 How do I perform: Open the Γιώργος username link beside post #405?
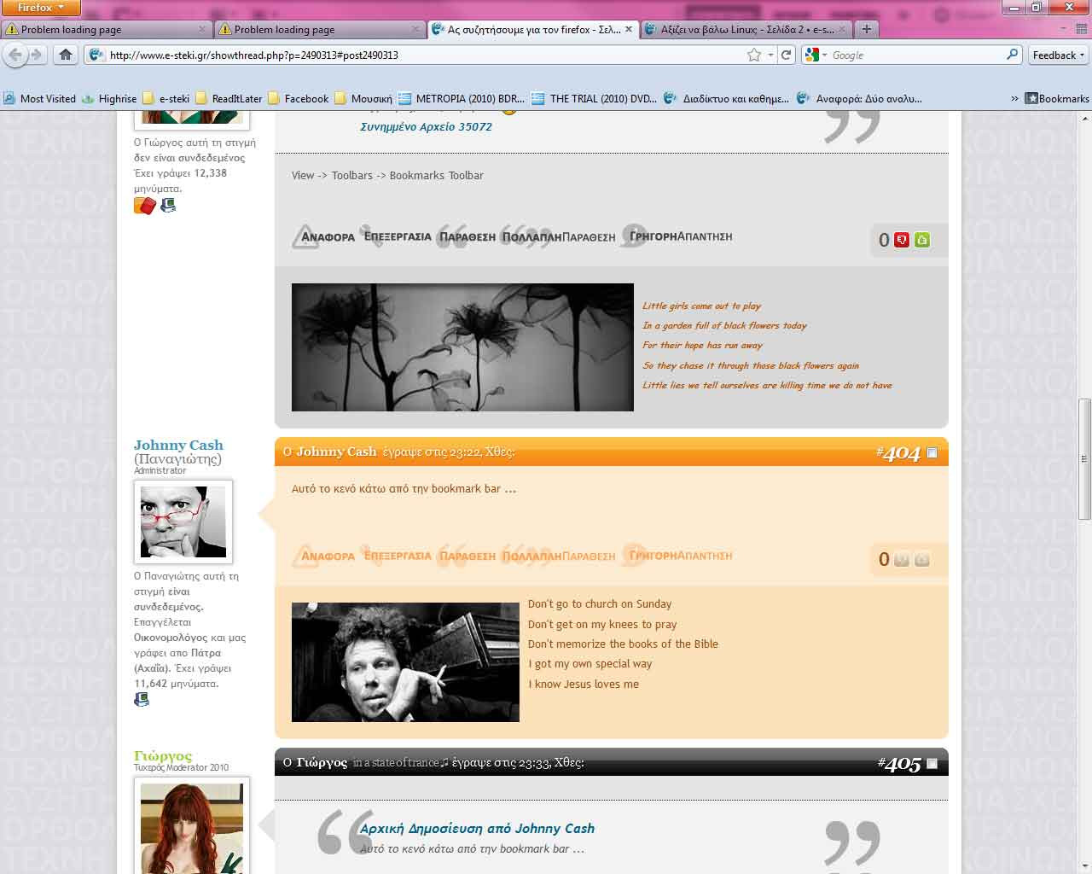click(163, 755)
